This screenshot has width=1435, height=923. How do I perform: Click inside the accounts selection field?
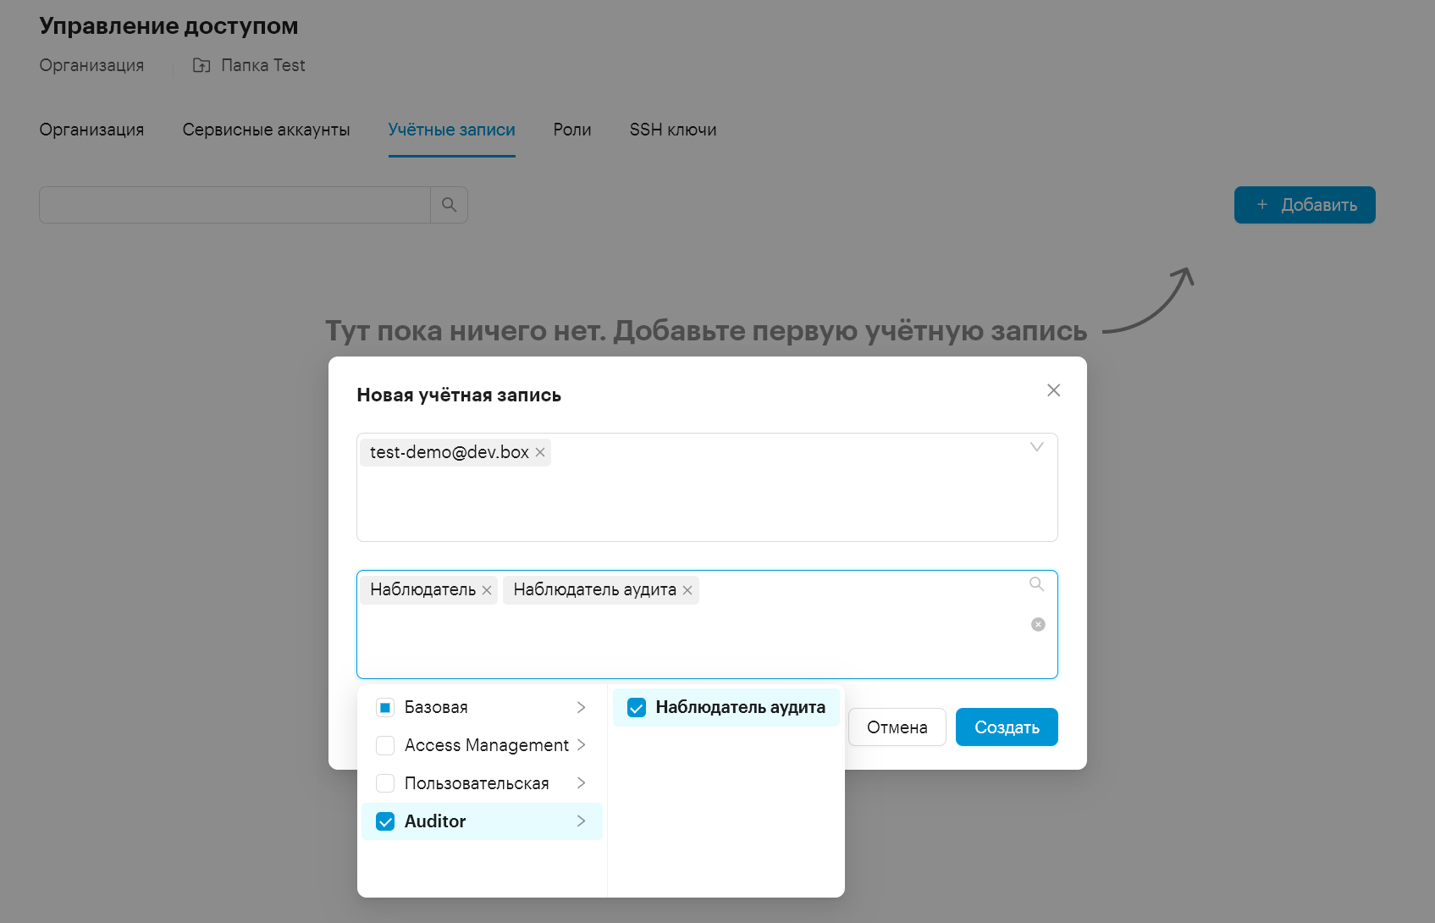pos(707,487)
